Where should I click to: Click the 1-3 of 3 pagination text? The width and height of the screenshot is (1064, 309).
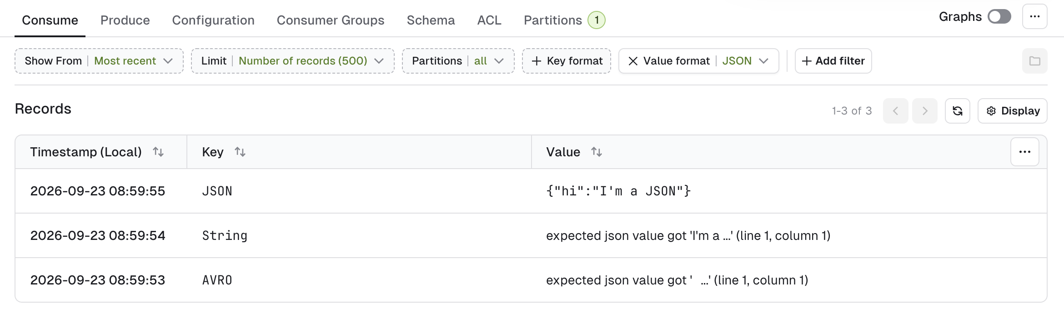click(852, 111)
